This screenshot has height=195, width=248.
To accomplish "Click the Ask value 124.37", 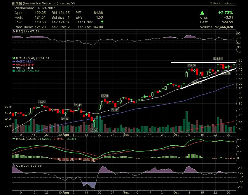I will [x=64, y=22].
